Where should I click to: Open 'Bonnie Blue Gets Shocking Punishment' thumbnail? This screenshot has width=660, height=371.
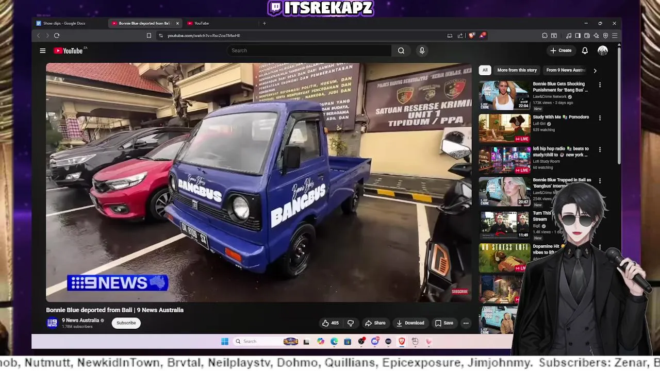coord(505,95)
